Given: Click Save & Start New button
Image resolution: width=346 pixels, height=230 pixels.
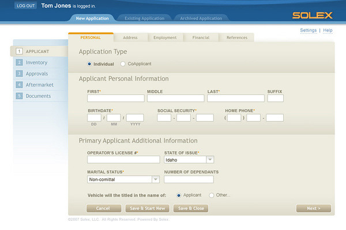Looking at the screenshot, I should pyautogui.click(x=148, y=209).
